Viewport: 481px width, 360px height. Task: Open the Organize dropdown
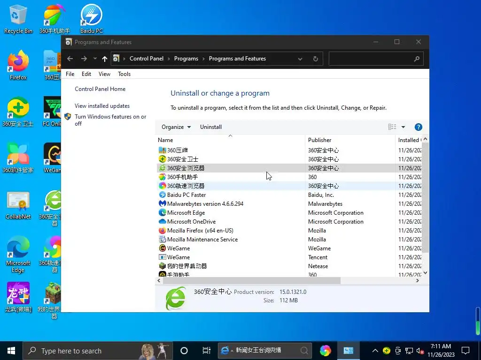(x=176, y=127)
